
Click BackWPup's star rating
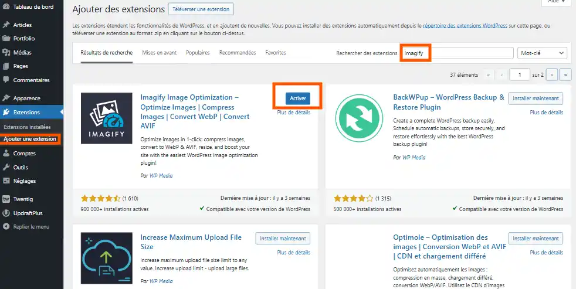(353, 198)
